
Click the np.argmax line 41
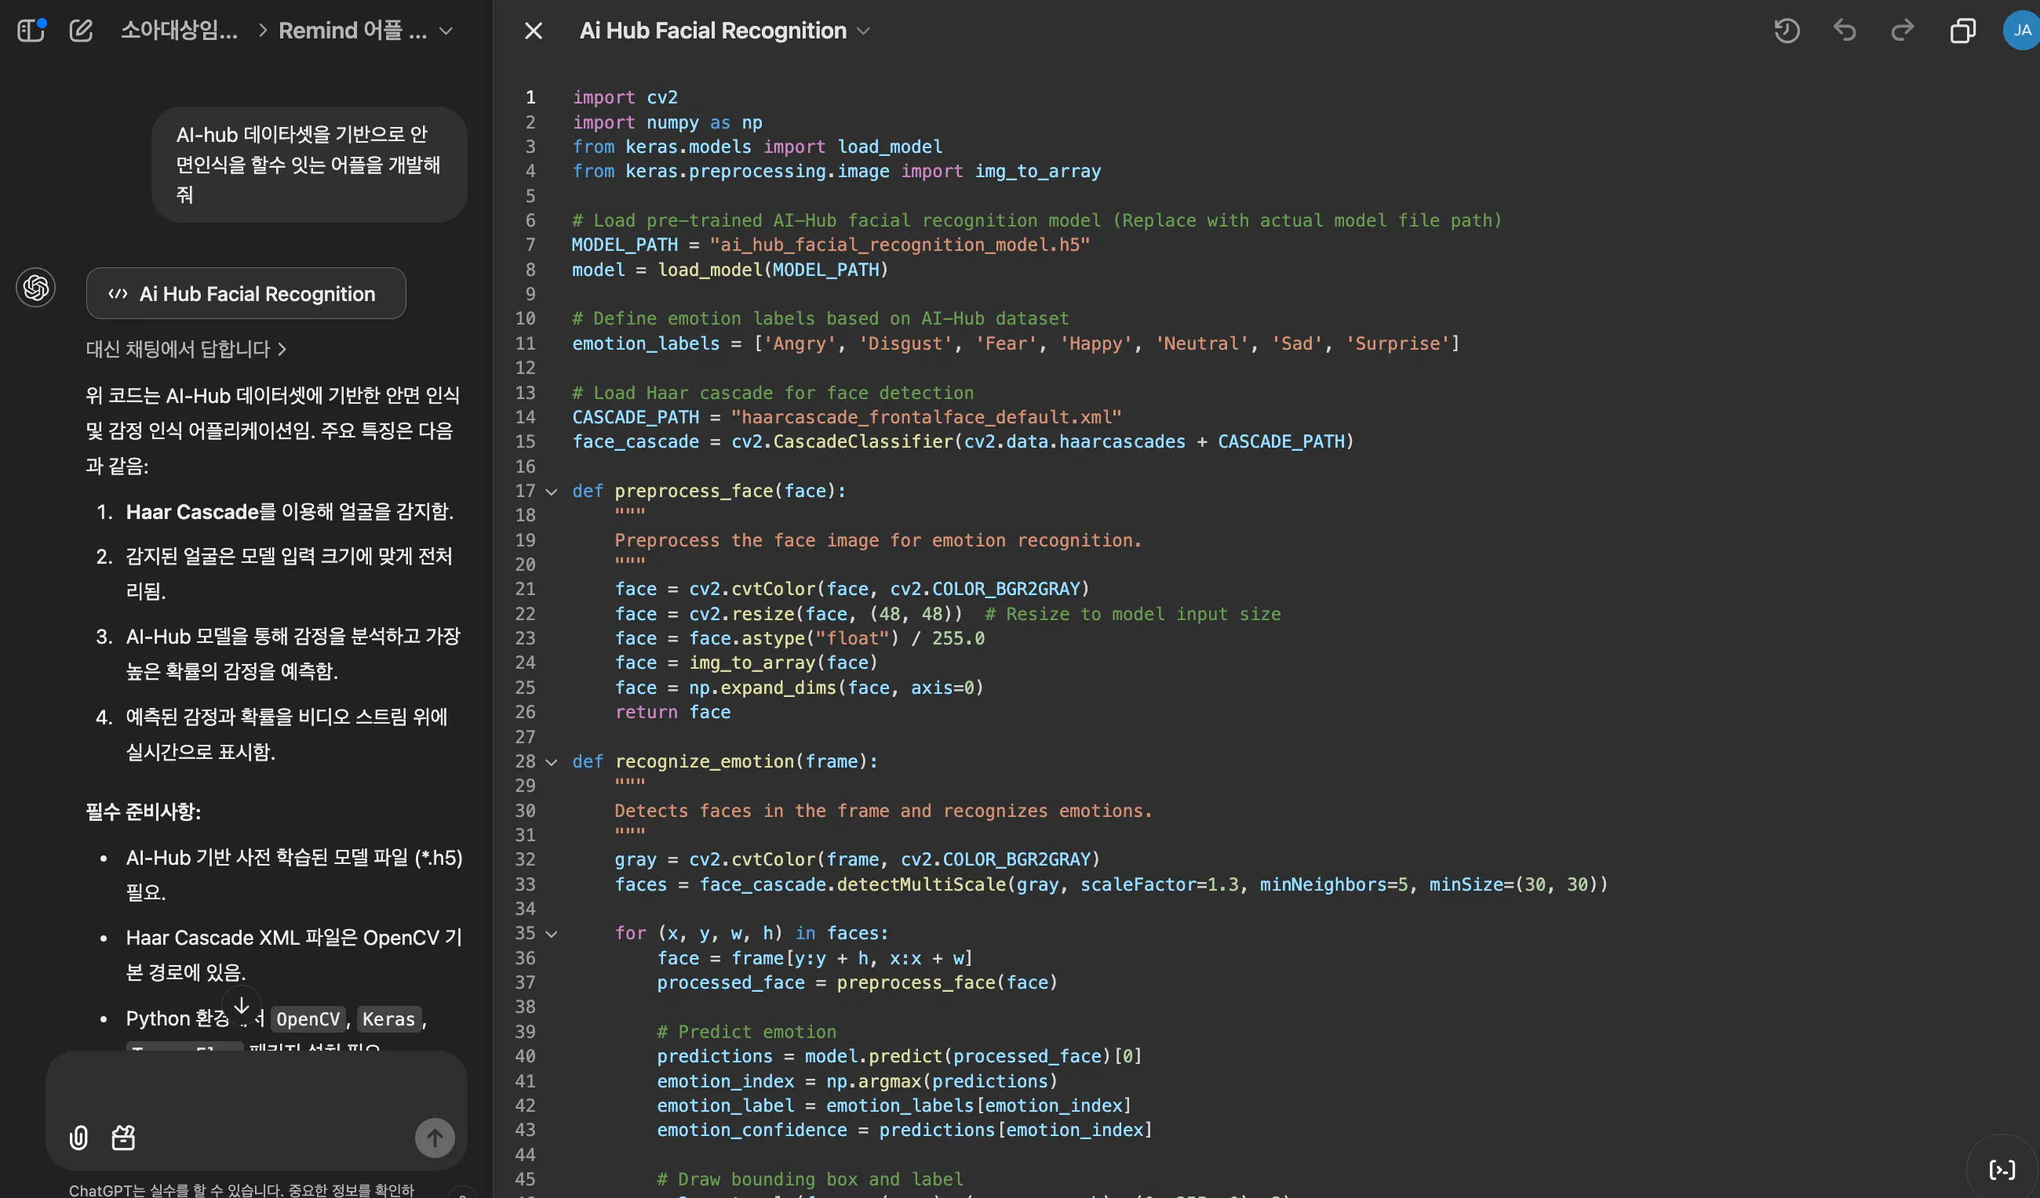(x=858, y=1080)
